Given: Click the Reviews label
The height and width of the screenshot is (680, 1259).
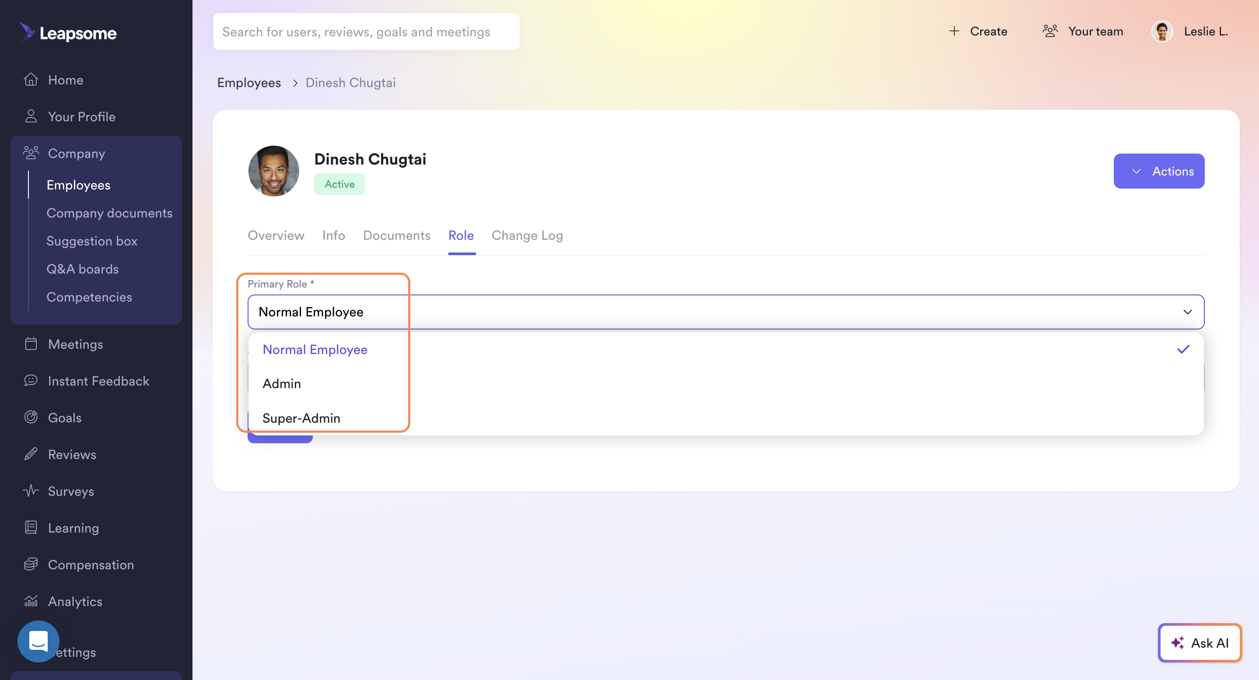Looking at the screenshot, I should coord(72,454).
